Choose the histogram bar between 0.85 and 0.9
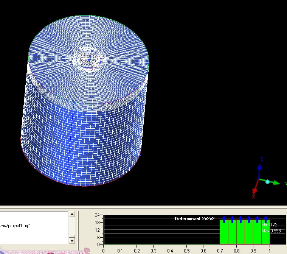This screenshot has height=254, width=287. (x=249, y=232)
